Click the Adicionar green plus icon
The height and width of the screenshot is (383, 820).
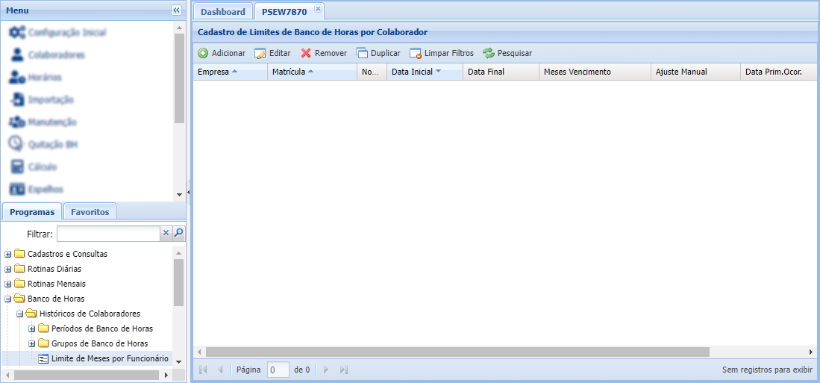[x=203, y=54]
